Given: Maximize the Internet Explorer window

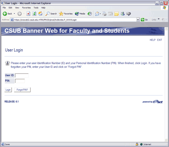Looking at the screenshot, I should click(x=161, y=3).
